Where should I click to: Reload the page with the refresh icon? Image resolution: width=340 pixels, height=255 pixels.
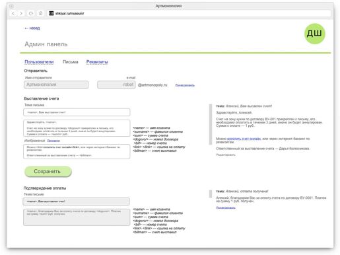[x=31, y=13]
